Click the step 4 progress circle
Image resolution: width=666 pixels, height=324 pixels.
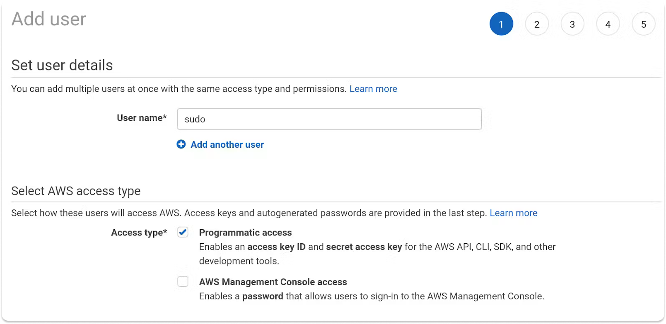coord(608,24)
